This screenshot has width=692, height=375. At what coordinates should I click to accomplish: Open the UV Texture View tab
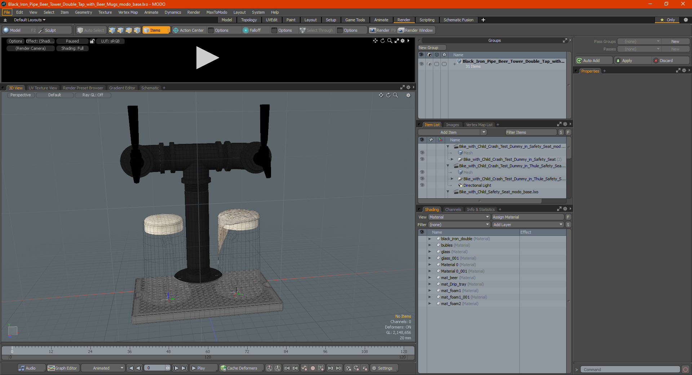point(43,88)
